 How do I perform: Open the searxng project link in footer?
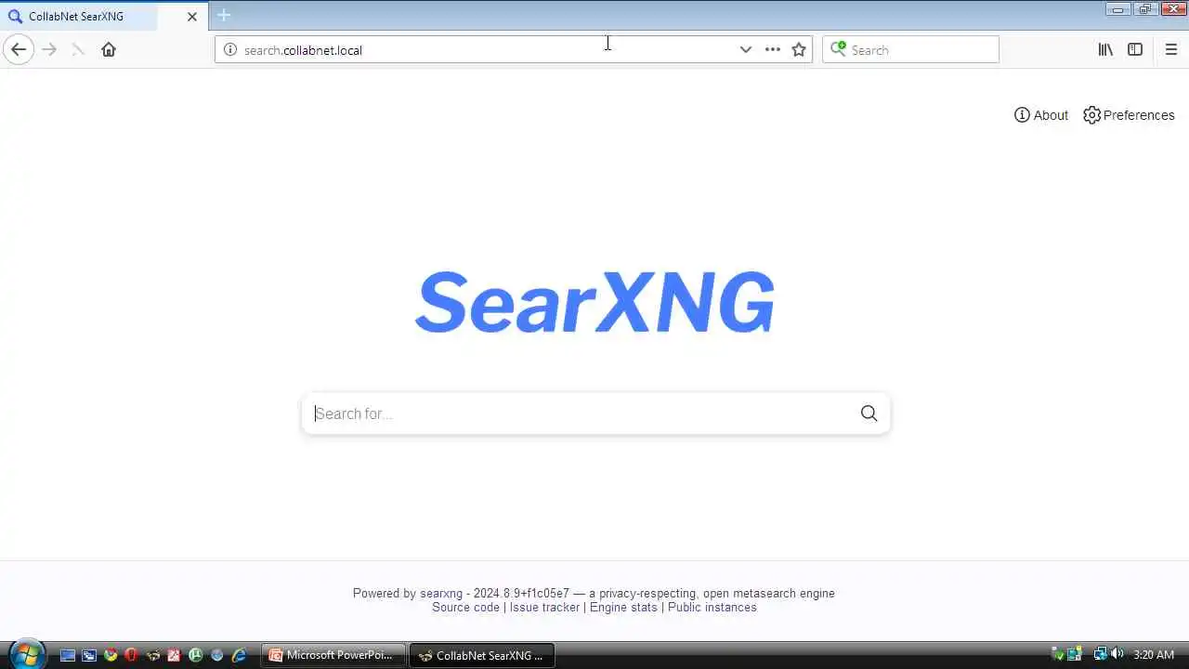point(441,593)
